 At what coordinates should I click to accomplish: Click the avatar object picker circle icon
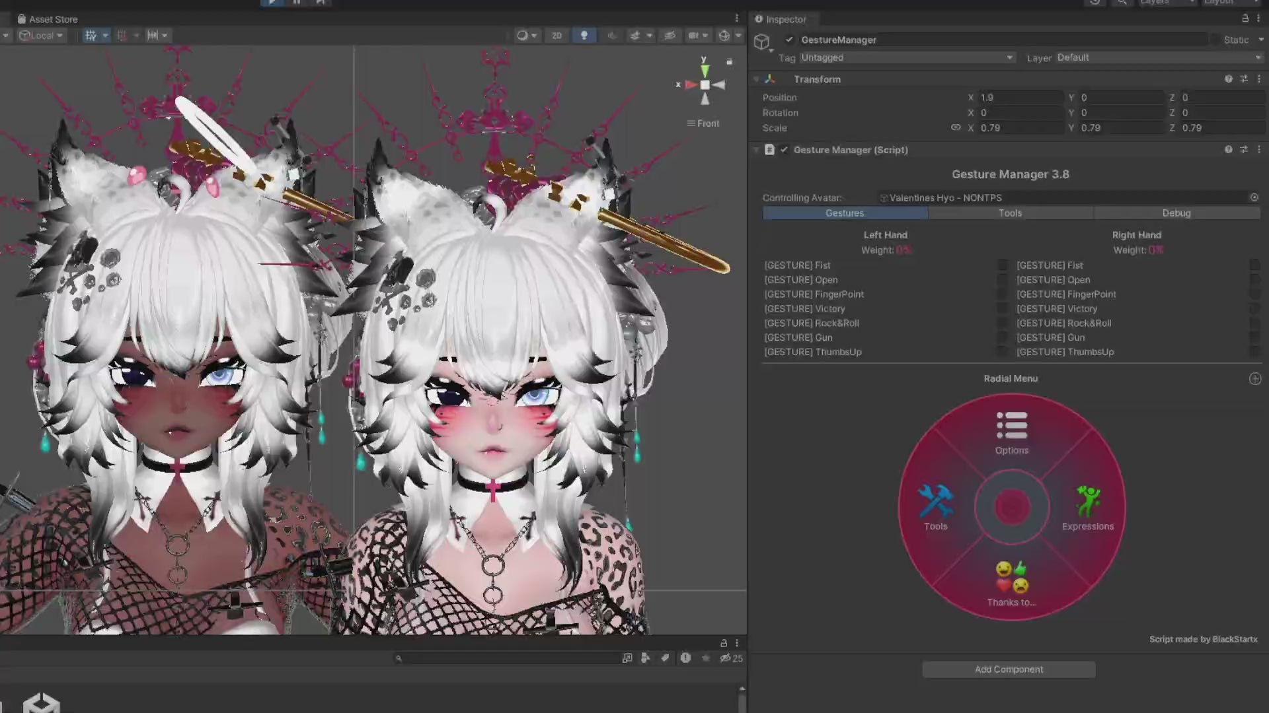click(1254, 197)
